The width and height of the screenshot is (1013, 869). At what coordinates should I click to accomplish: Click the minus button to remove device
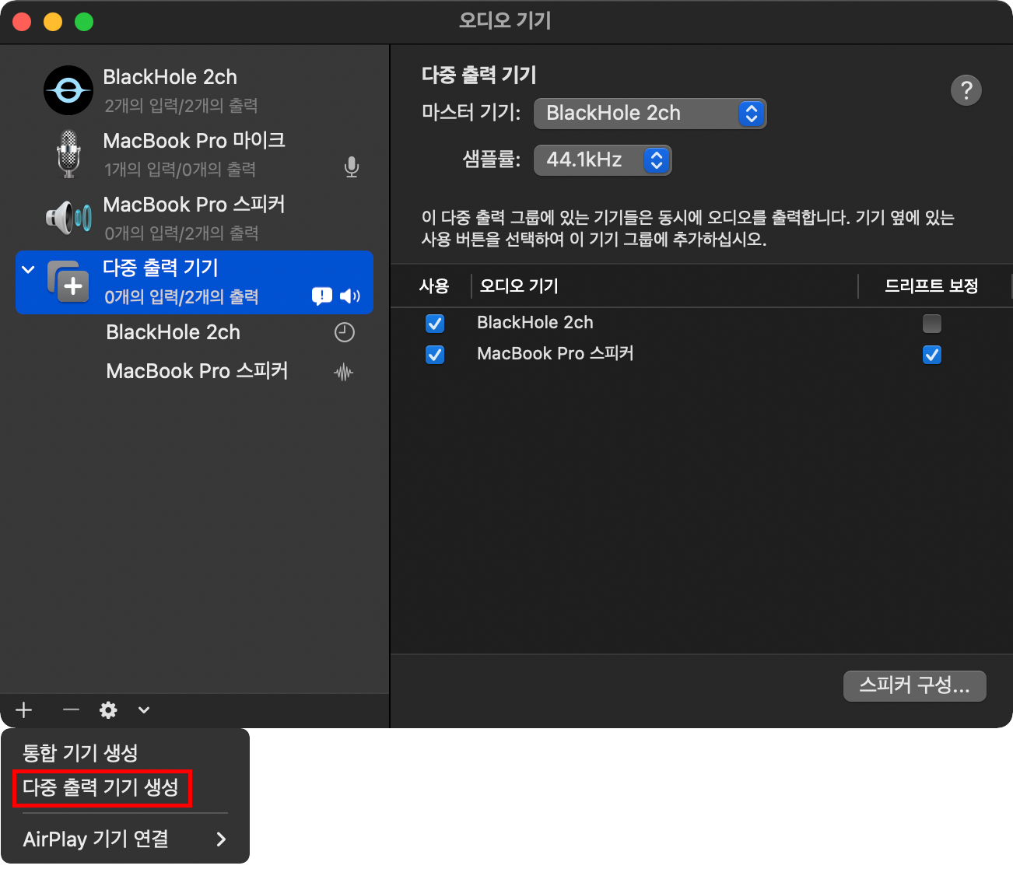[71, 710]
